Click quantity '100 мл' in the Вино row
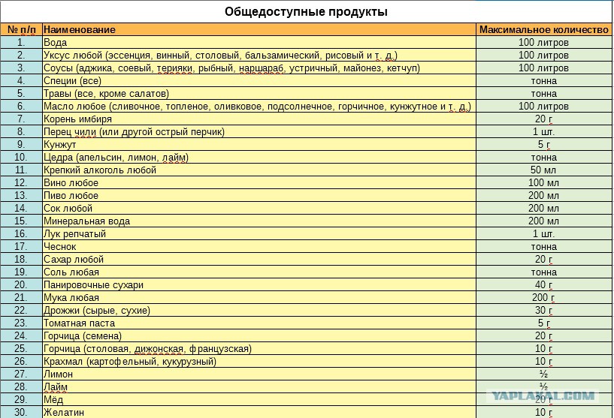Image resolution: width=614 pixels, height=418 pixels. pyautogui.click(x=544, y=182)
